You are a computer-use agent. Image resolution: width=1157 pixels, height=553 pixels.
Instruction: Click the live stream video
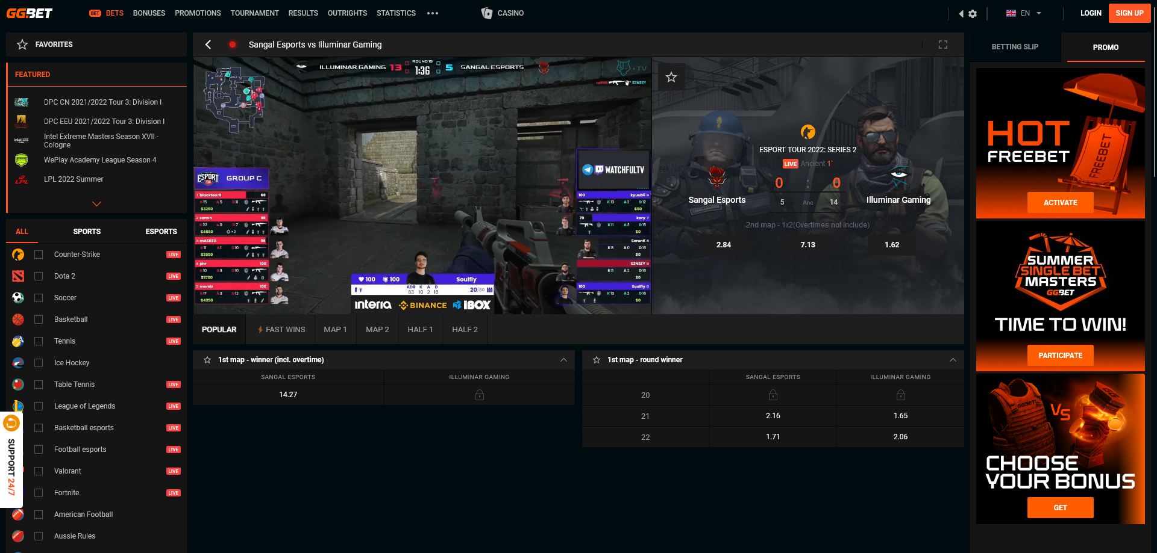(422, 185)
